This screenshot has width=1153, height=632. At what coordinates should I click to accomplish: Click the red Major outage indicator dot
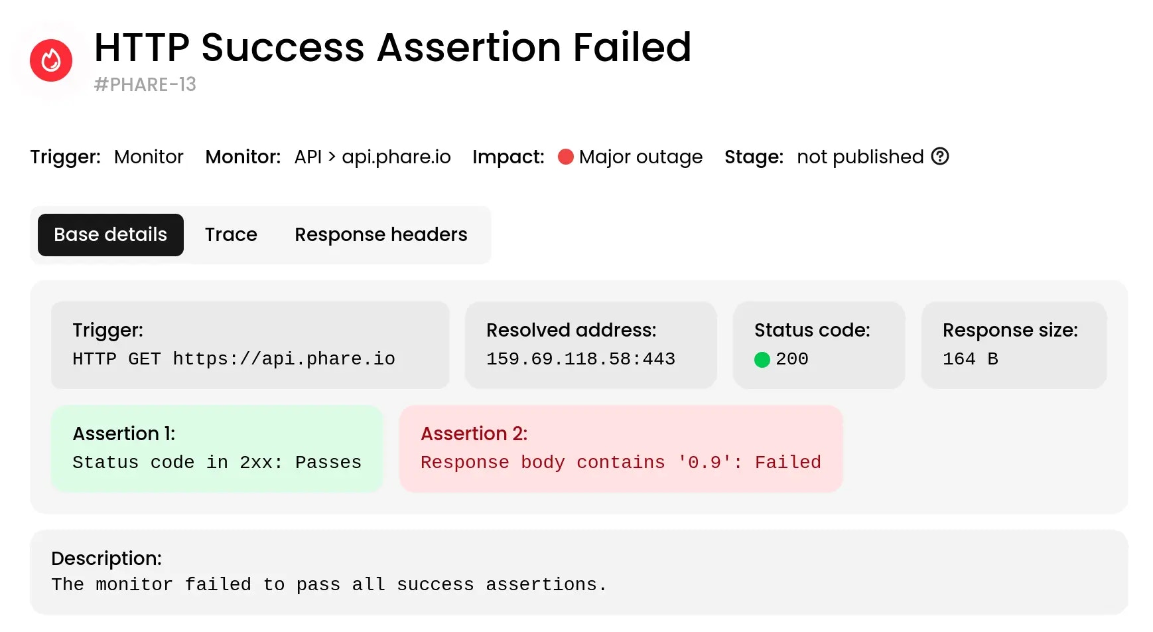click(x=566, y=157)
